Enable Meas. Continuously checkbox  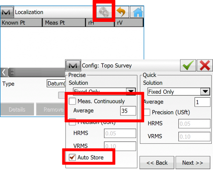(x=72, y=101)
